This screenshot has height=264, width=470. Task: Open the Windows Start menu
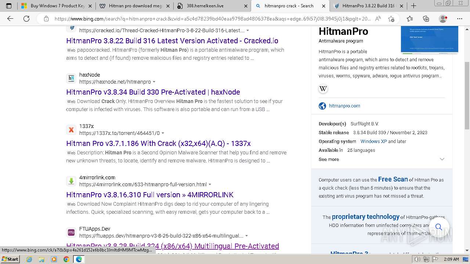tap(10, 259)
